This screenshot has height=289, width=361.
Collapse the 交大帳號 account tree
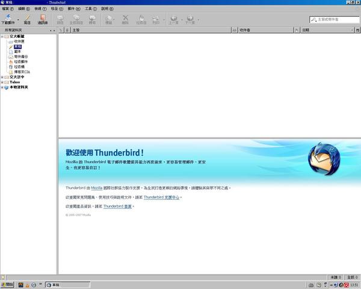click(x=2, y=37)
